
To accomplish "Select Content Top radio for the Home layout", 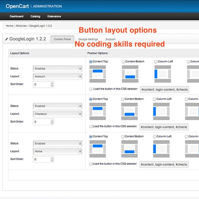I will (91, 137).
